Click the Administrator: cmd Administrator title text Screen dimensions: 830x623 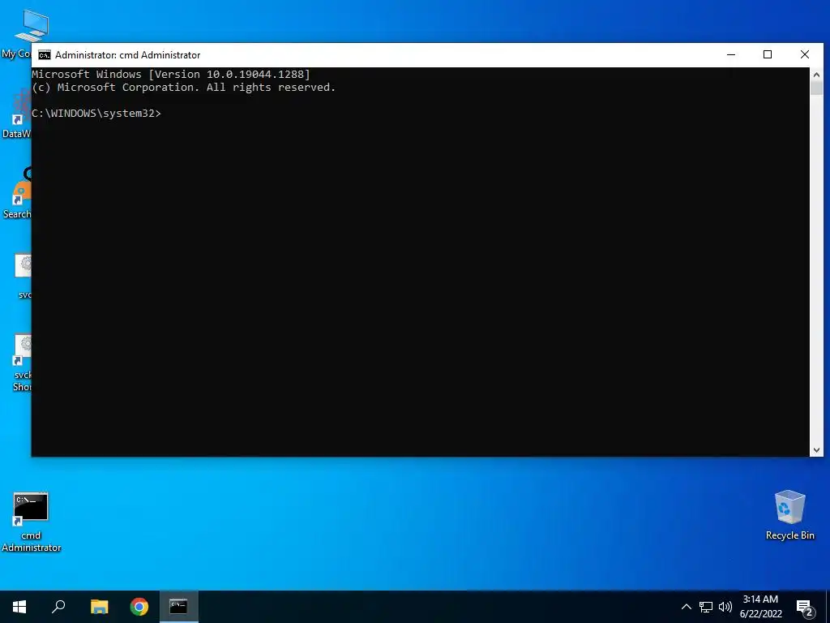(x=127, y=55)
